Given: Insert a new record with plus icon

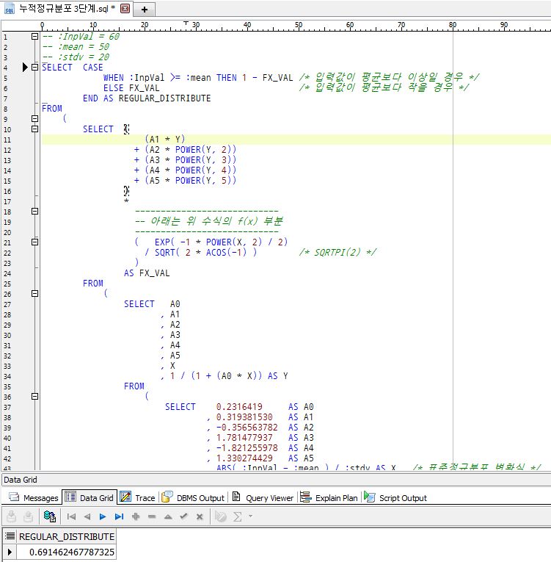Looking at the screenshot, I should 136,516.
